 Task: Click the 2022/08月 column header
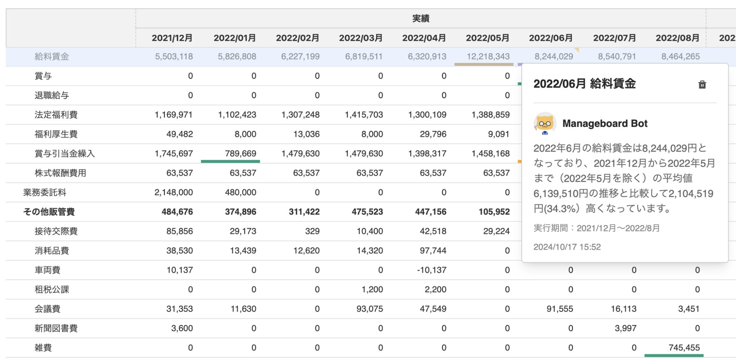tap(677, 38)
